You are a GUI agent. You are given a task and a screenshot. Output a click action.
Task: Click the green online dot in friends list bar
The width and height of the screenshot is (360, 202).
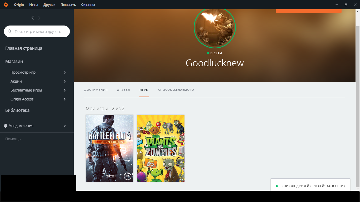[277, 186]
